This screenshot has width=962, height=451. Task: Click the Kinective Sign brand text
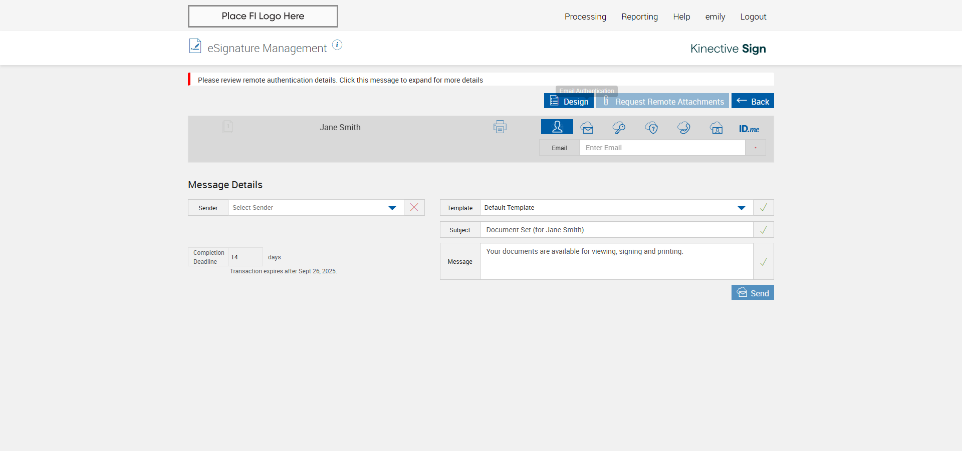coord(728,49)
